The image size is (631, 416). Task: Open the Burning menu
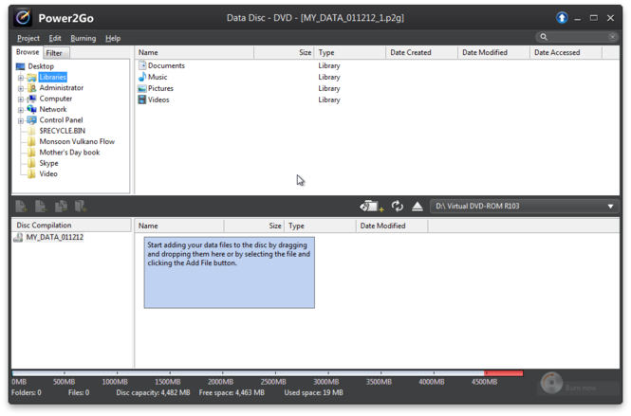83,38
